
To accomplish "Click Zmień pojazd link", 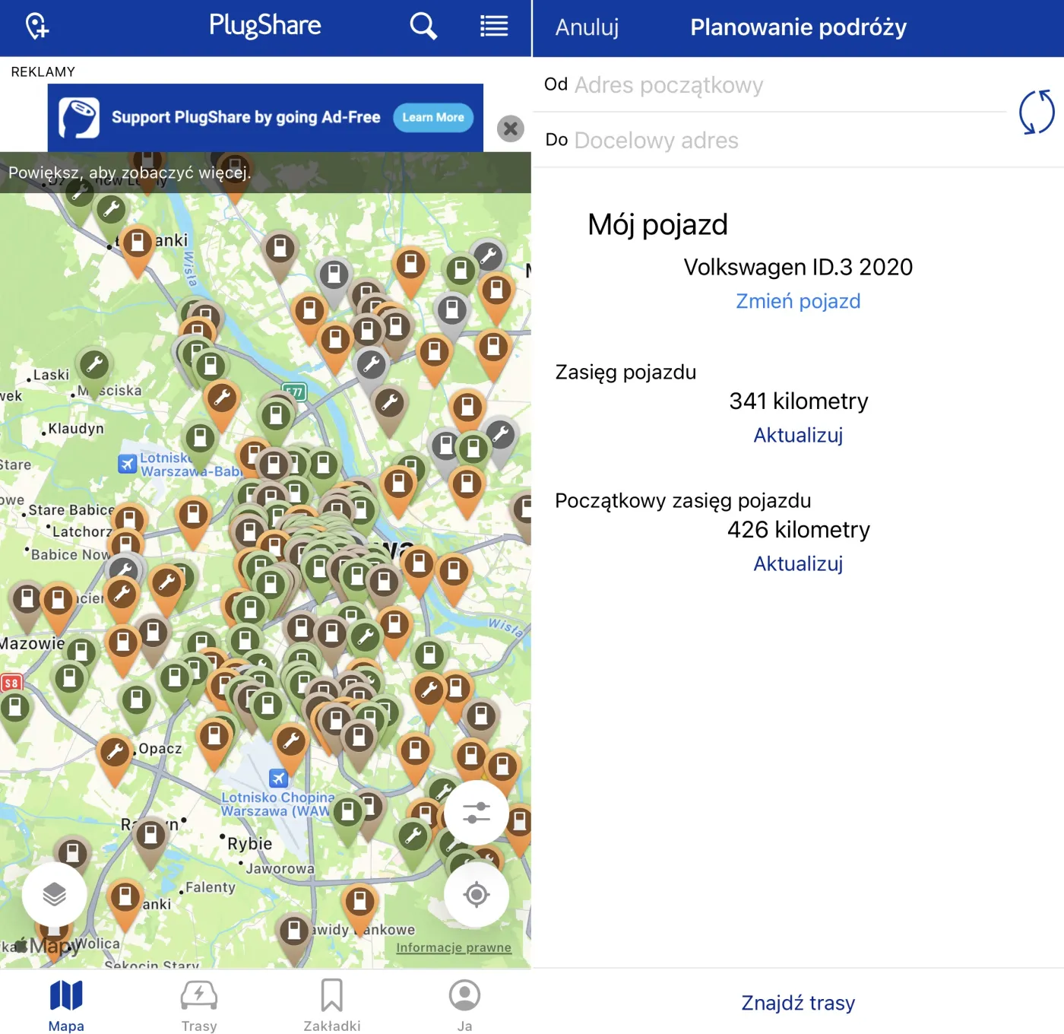I will [798, 301].
